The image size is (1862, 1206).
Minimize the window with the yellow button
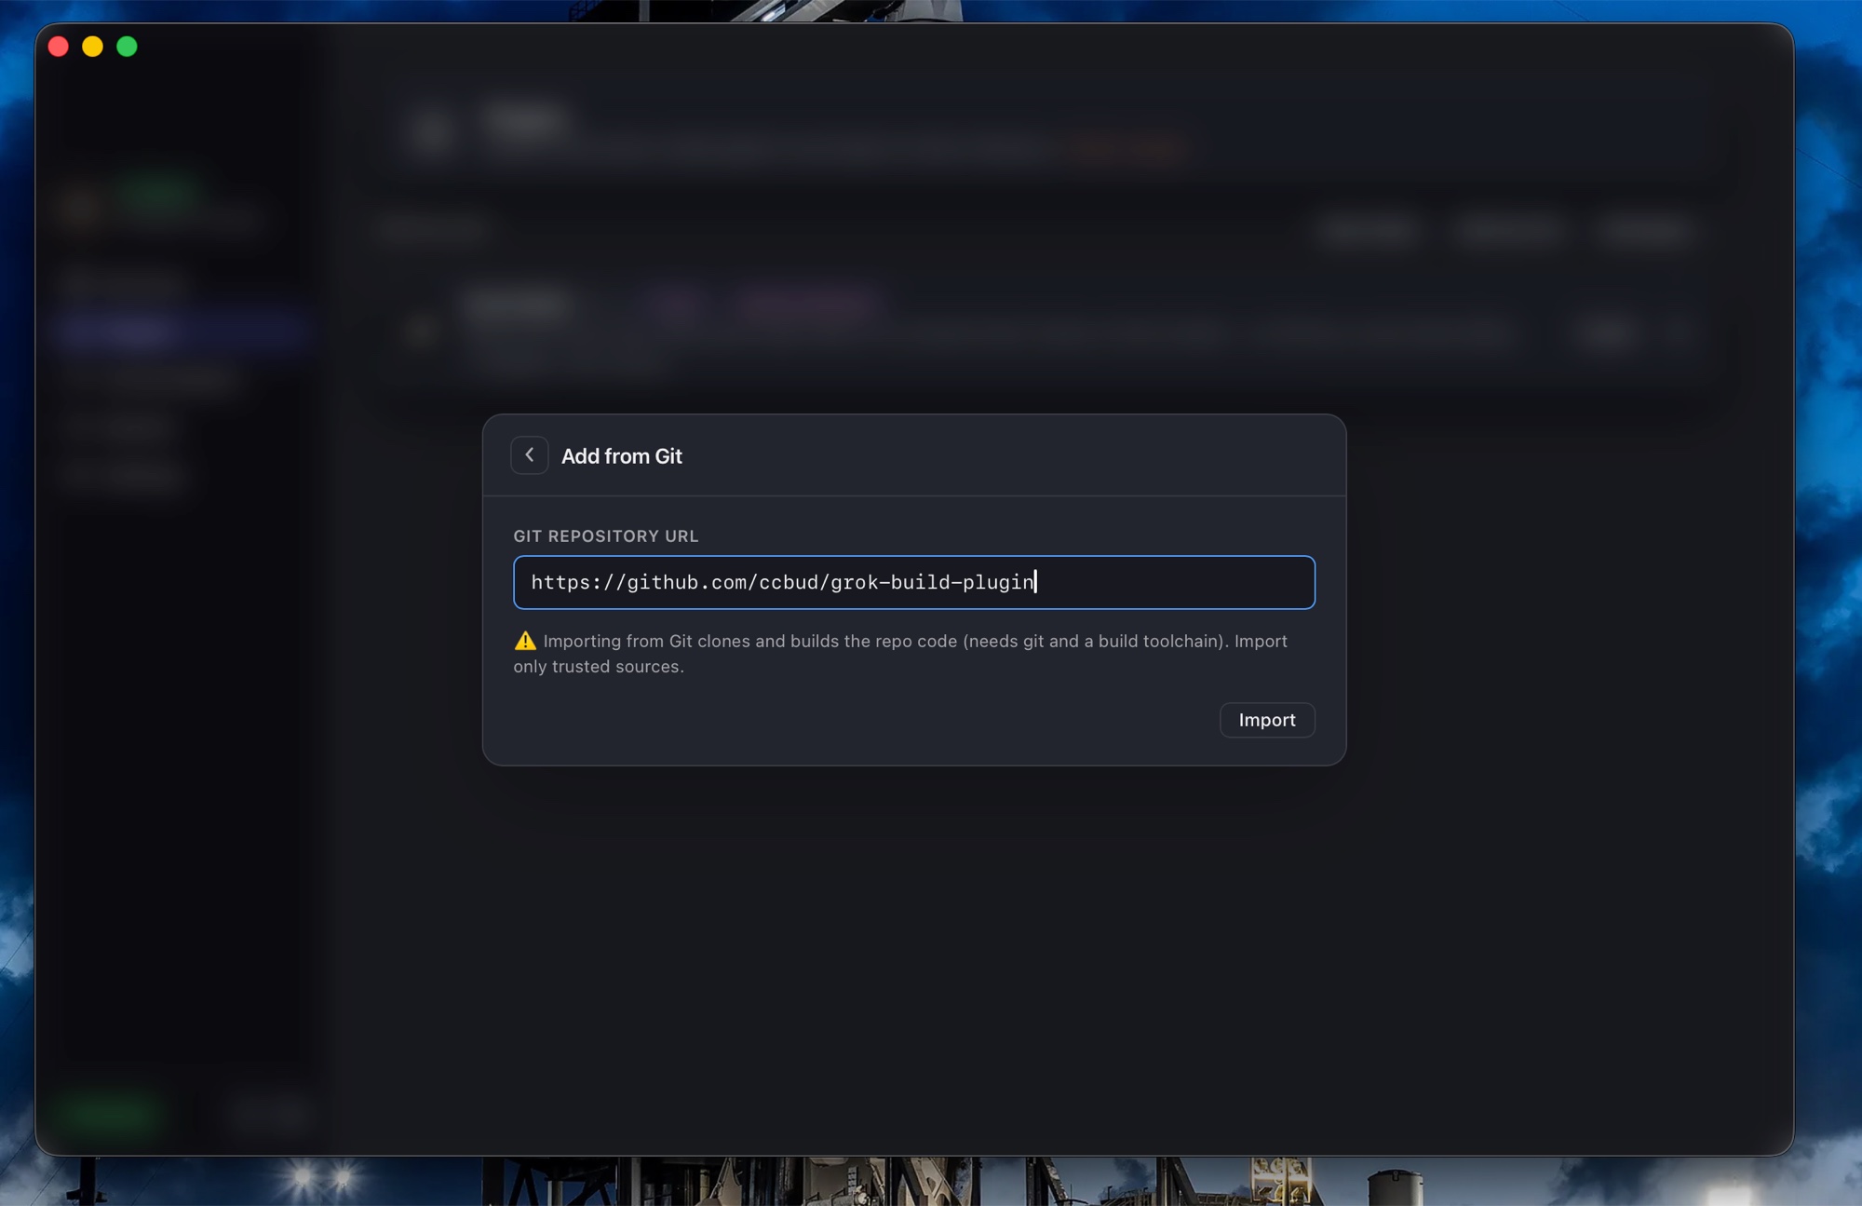92,47
